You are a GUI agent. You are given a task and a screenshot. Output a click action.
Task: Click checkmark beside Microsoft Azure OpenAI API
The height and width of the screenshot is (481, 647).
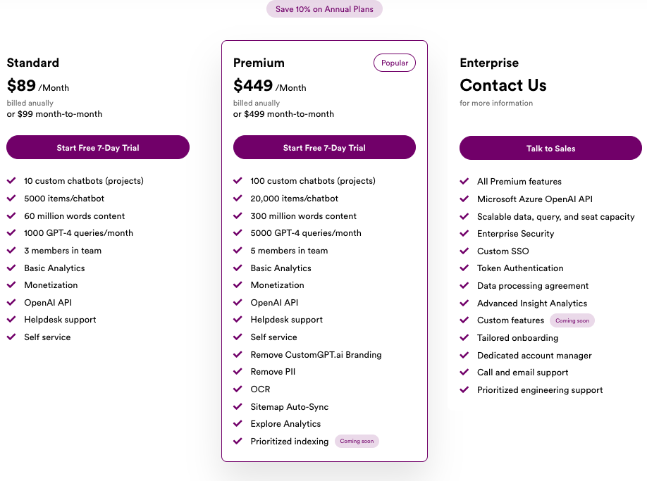pos(464,199)
